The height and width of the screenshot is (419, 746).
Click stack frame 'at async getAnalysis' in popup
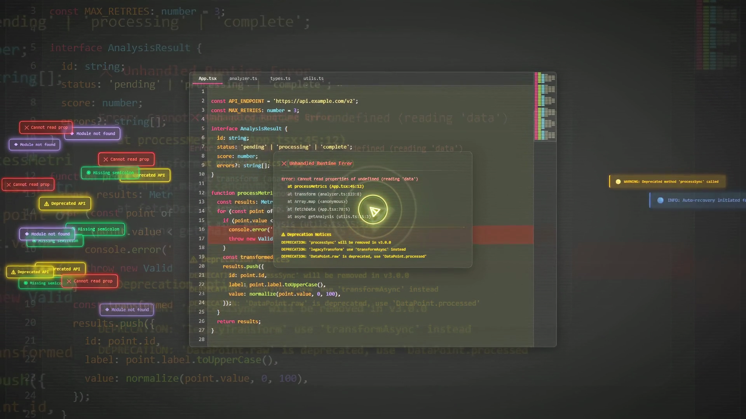tap(329, 216)
